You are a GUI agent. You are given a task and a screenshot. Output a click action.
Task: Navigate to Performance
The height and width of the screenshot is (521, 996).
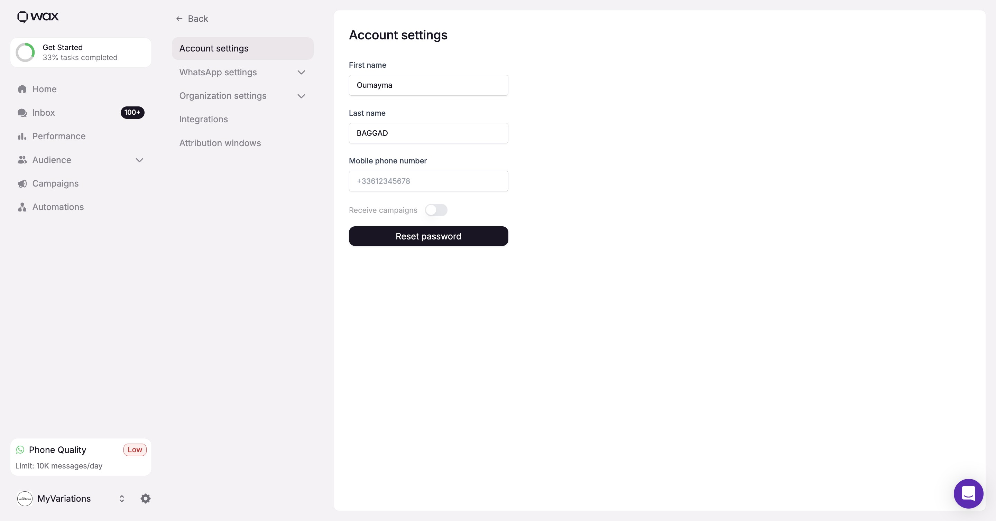81,136
